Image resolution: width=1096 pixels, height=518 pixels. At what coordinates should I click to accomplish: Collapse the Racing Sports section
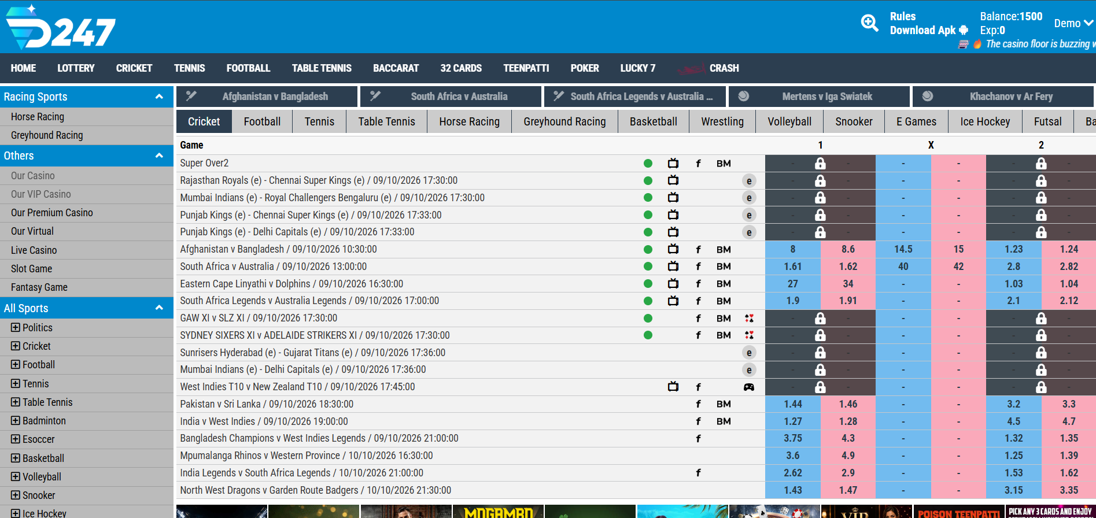coord(159,97)
